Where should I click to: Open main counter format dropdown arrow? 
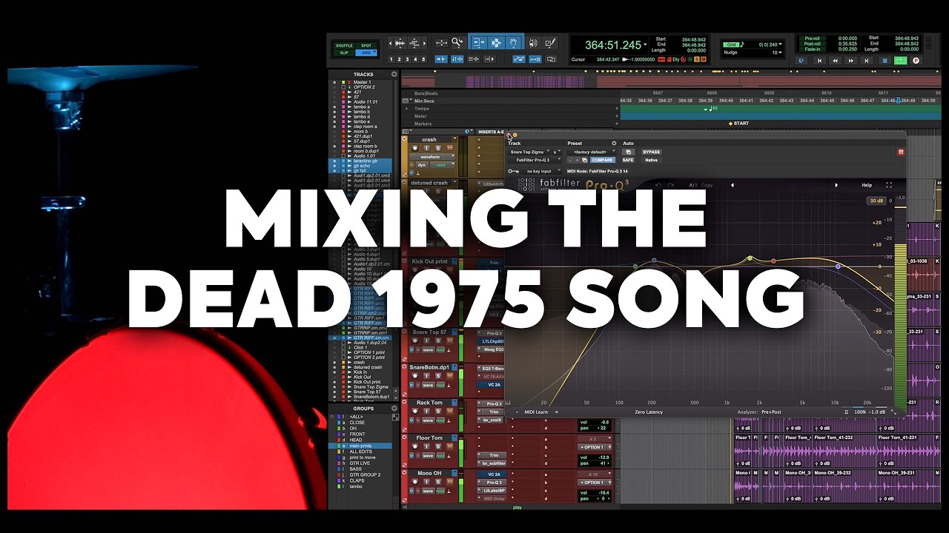tap(645, 45)
